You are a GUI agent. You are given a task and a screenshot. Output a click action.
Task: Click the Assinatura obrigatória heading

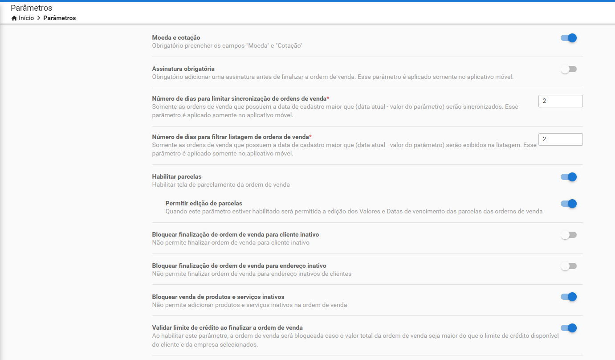pos(183,69)
